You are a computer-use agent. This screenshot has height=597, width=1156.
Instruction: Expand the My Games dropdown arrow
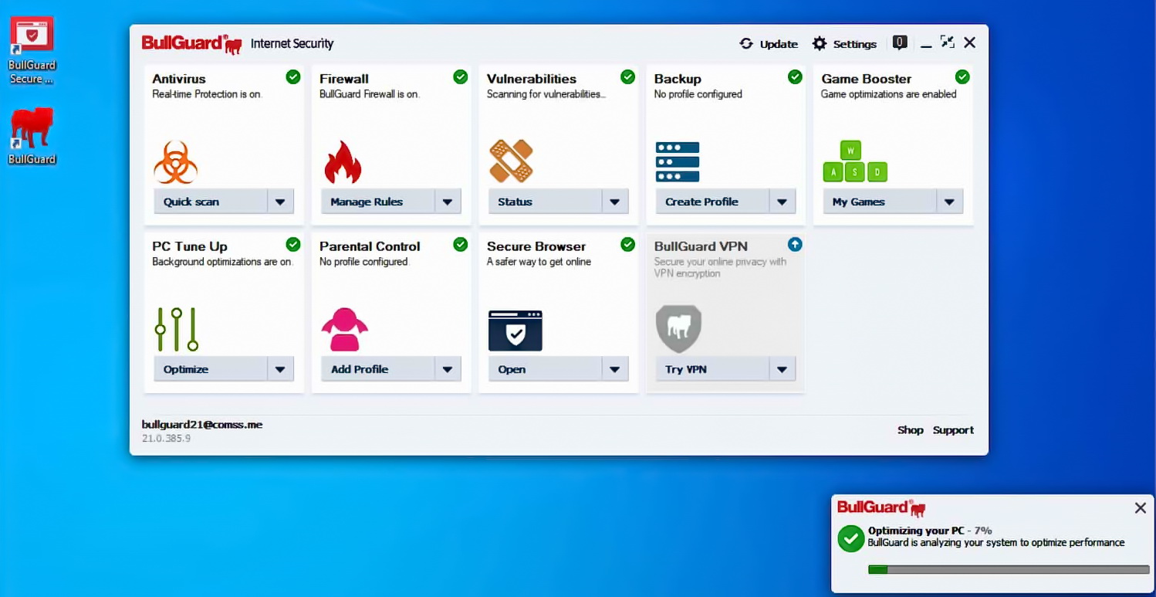[949, 202]
